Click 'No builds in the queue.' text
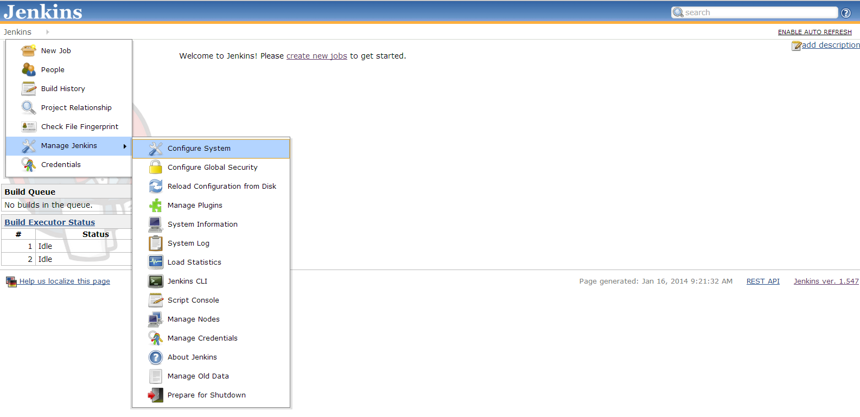Screen dimensions: 860x417 tap(48, 205)
